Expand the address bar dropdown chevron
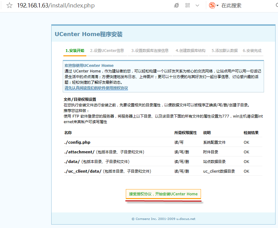The image size is (278, 228). (197, 6)
